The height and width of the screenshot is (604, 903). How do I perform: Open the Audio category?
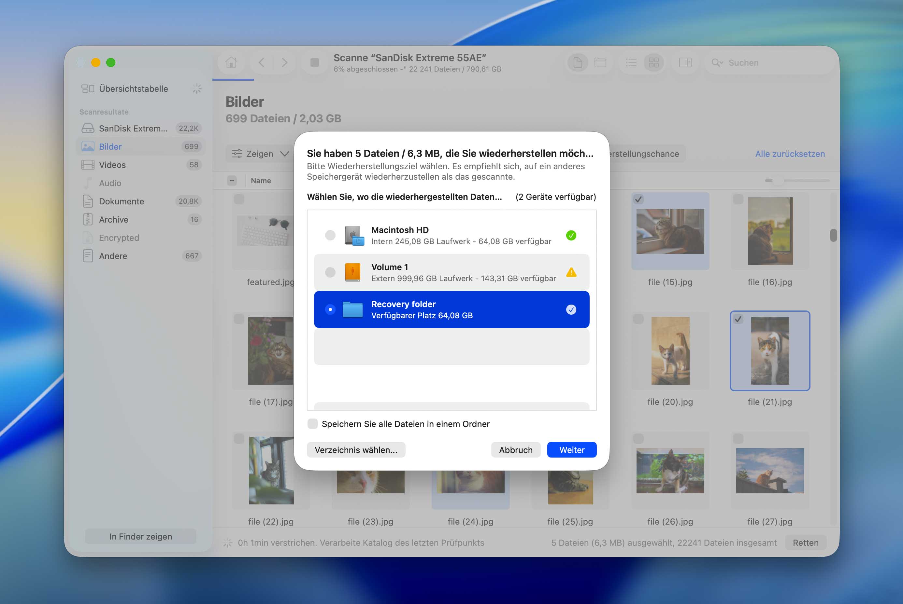tap(141, 183)
